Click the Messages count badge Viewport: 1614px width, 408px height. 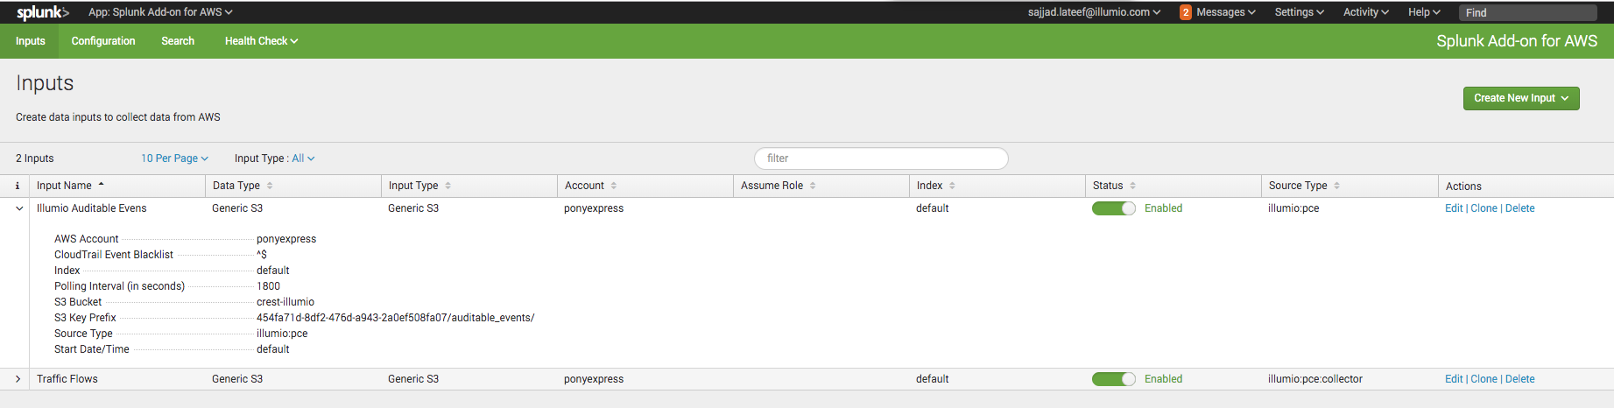(x=1185, y=12)
